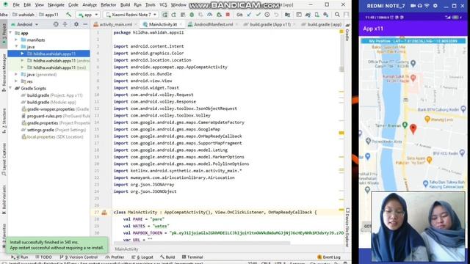Image resolution: width=470 pixels, height=264 pixels.
Task: Open the Android project view dropdown
Action: (24, 24)
